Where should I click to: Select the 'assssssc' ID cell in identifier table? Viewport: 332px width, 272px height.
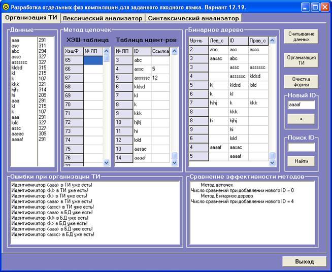coord(142,78)
